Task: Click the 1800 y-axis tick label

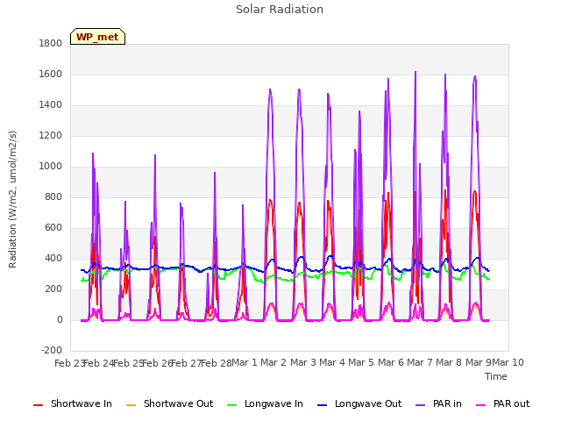Action: click(51, 43)
